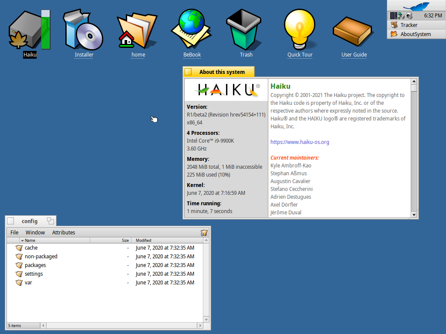Image resolution: width=446 pixels, height=334 pixels.
Task: Select the var folder icon
Action: click(19, 283)
